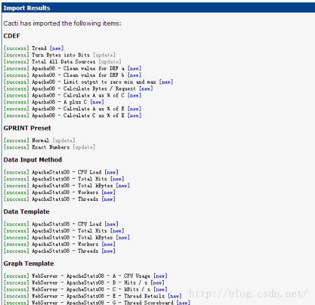Click 'Turn Bytes into Bits' entry
The width and height of the screenshot is (315, 305).
(x=61, y=55)
